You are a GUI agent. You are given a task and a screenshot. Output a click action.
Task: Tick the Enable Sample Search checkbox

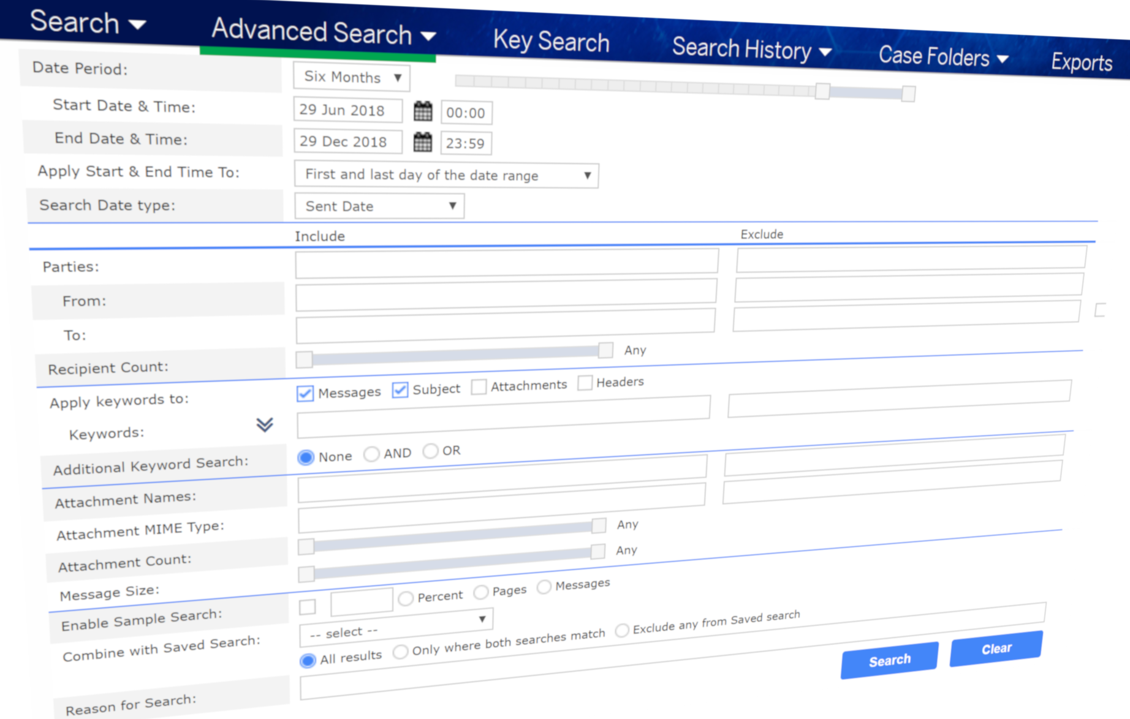click(x=308, y=607)
